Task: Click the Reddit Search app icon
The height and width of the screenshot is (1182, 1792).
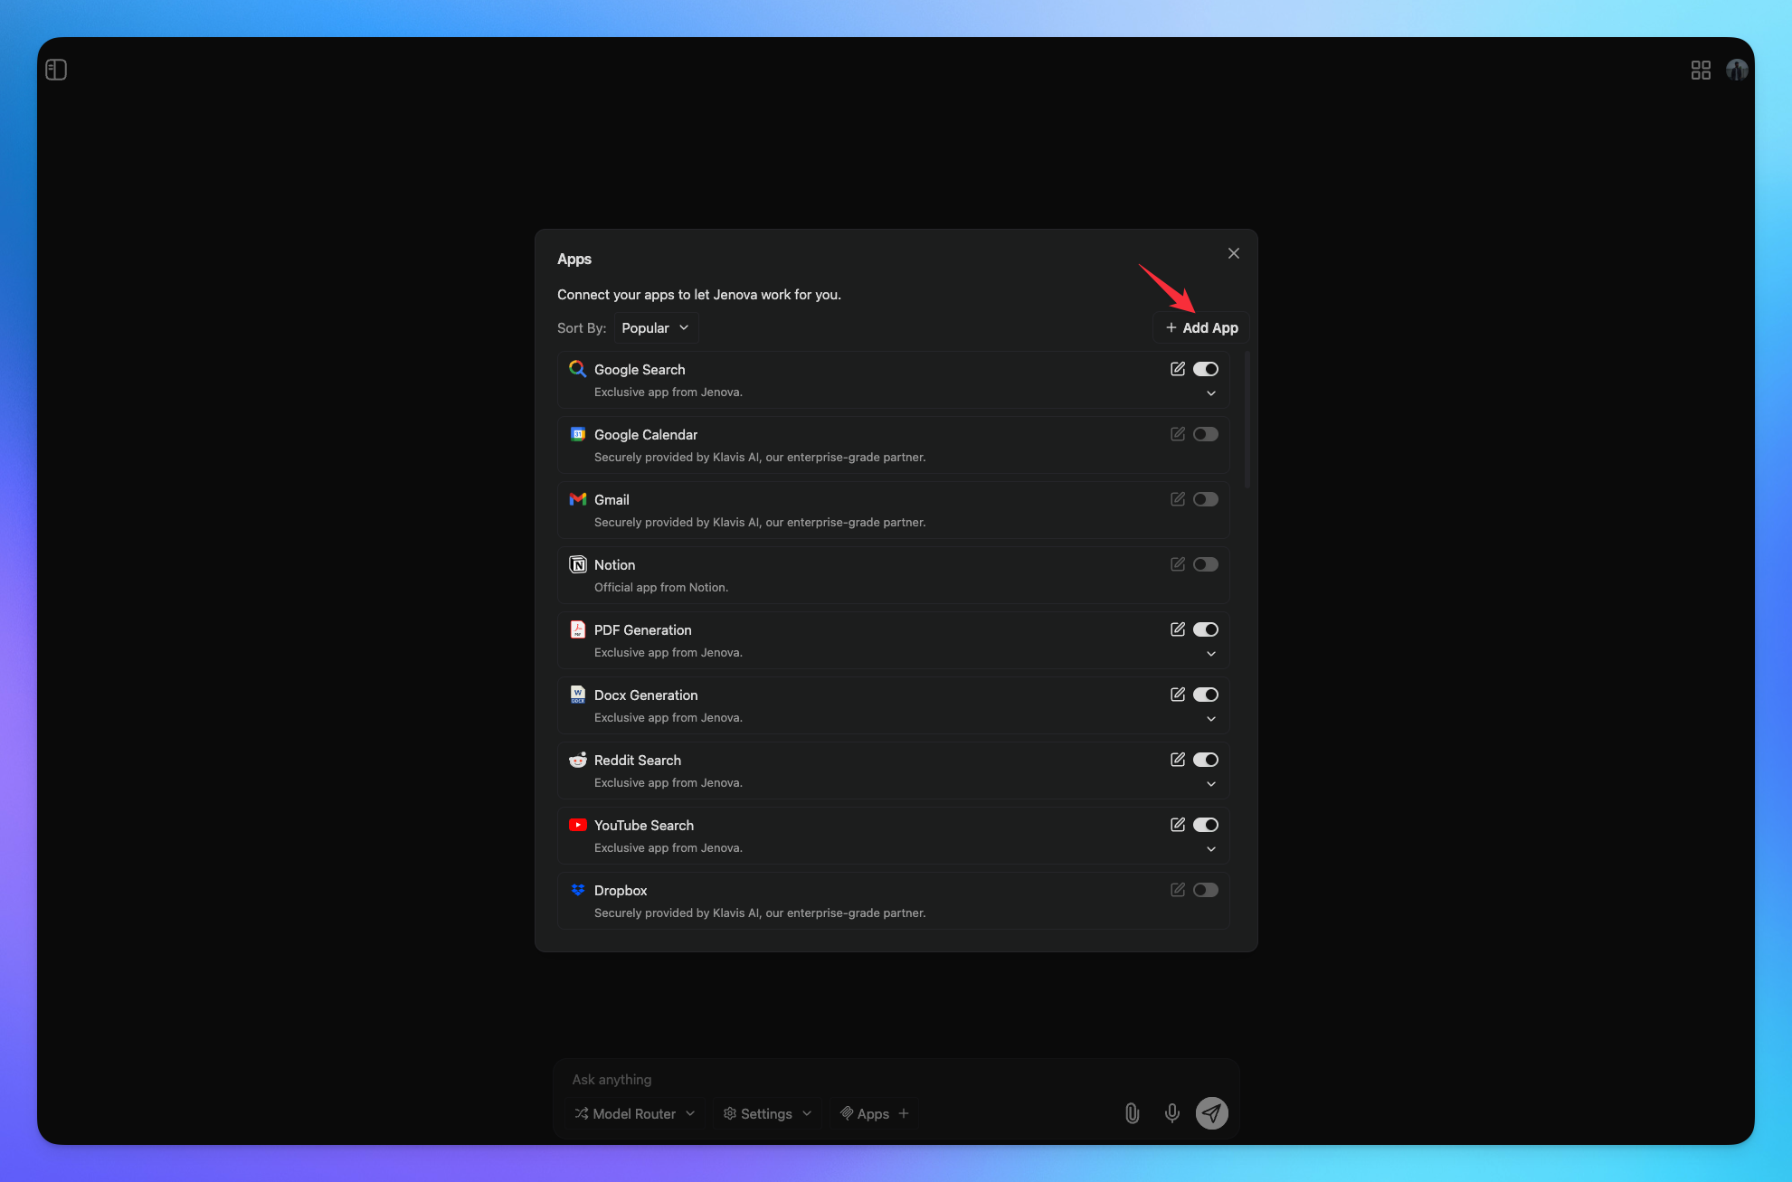Action: point(577,760)
